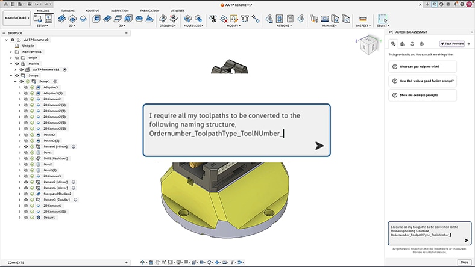Click the Simulate icon in the Actions group

pos(269,19)
